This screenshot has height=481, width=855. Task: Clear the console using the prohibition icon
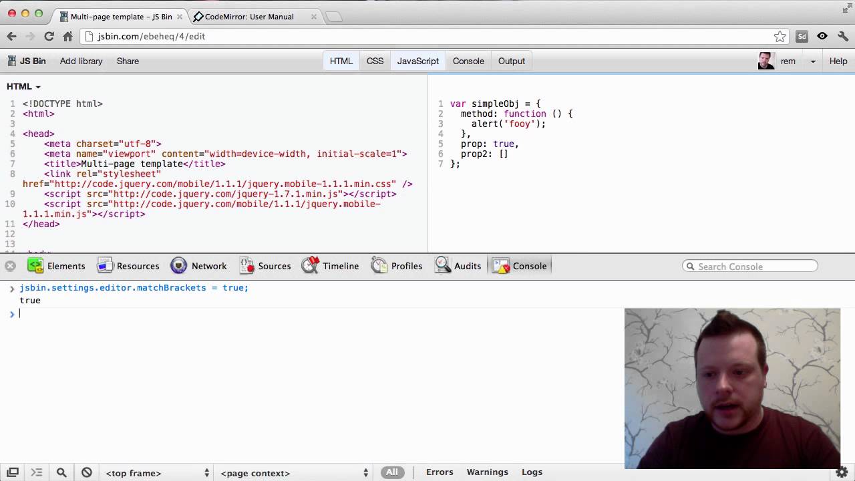86,472
